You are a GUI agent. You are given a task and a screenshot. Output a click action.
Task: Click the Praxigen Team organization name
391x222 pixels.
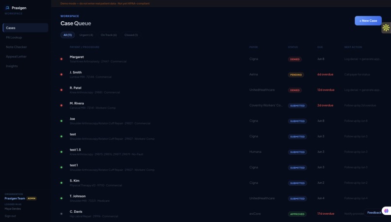(15, 198)
